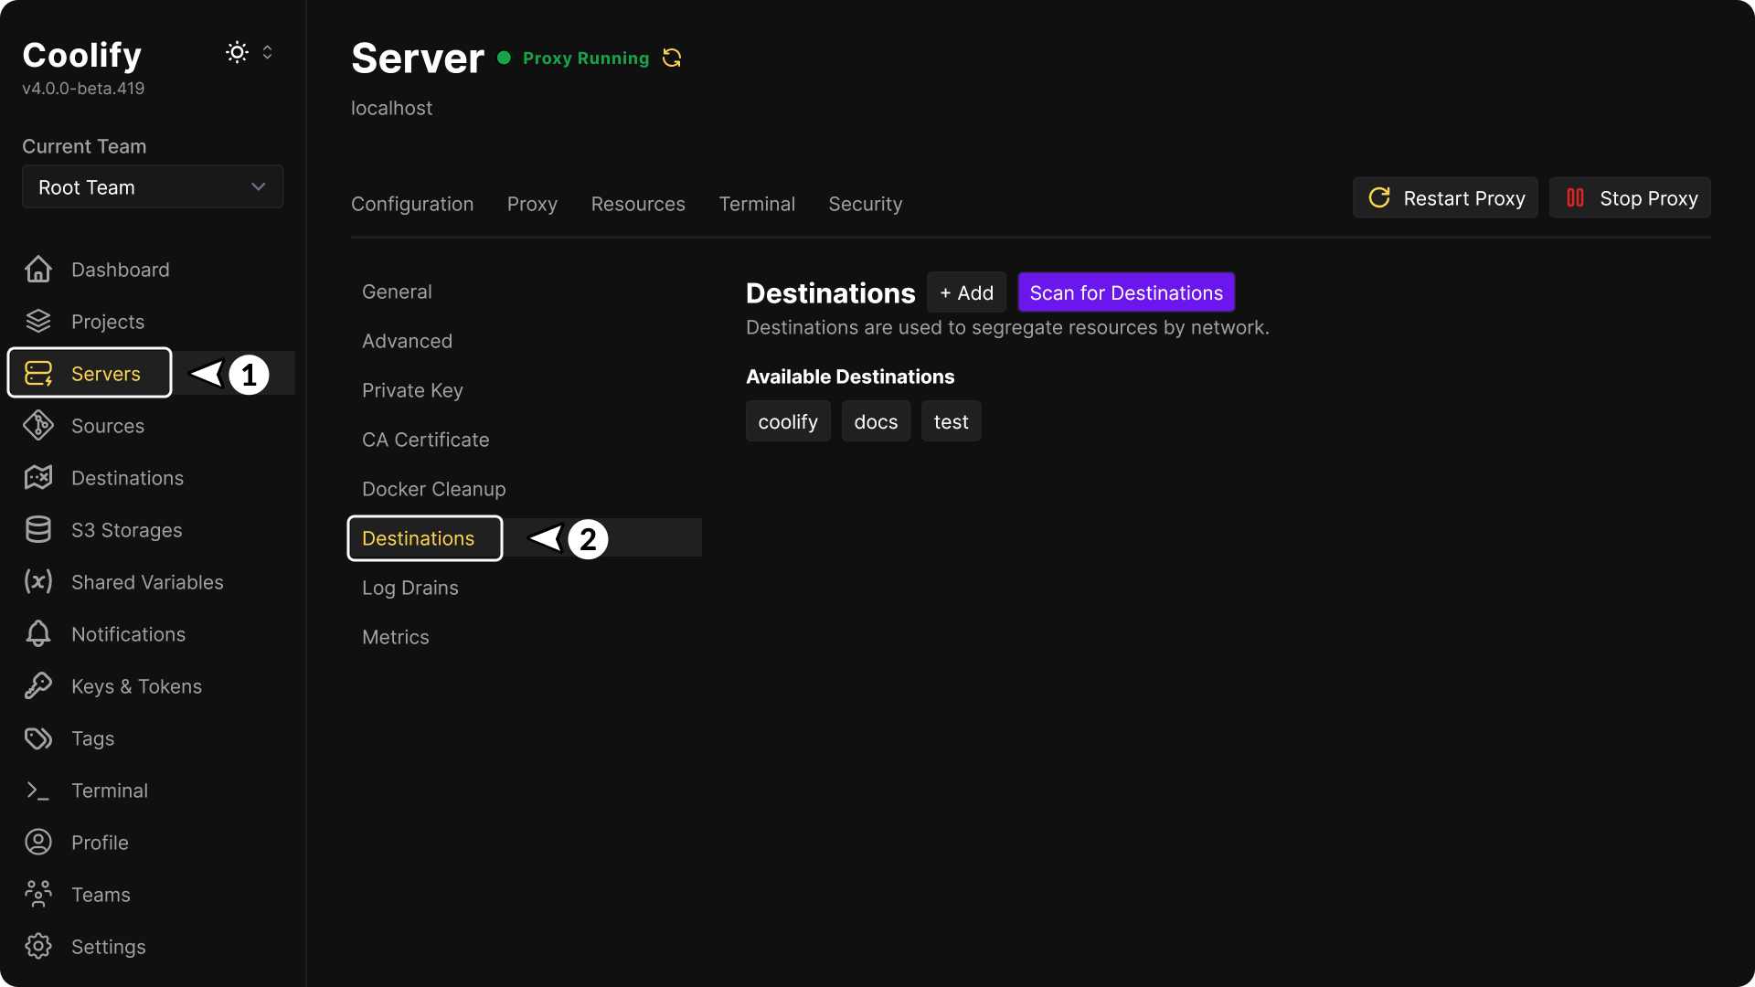Image resolution: width=1755 pixels, height=987 pixels.
Task: Open Settings via the gear icon
Action: [x=37, y=947]
